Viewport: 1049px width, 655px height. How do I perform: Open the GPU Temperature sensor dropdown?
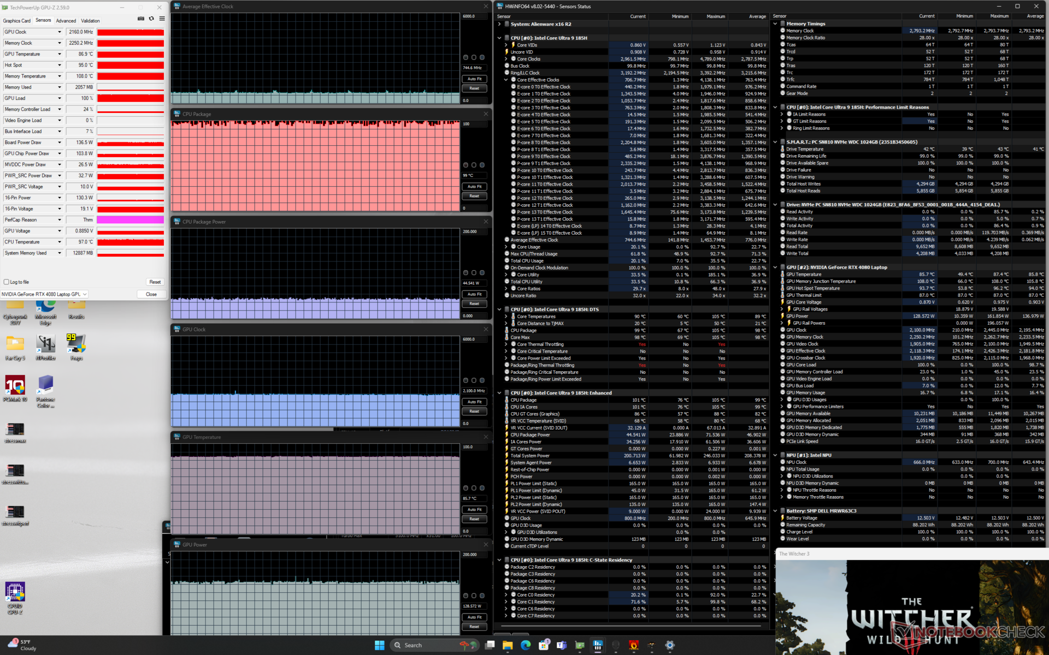[x=60, y=54]
